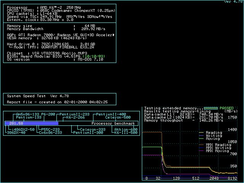Select the K6-2-266 reference marker

coord(75,117)
